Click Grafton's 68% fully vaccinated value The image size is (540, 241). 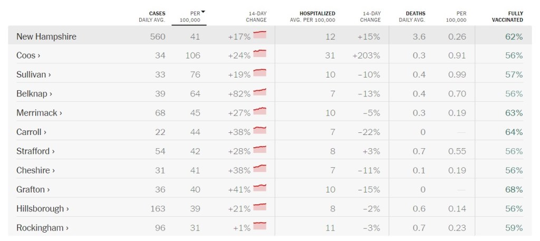pos(513,189)
